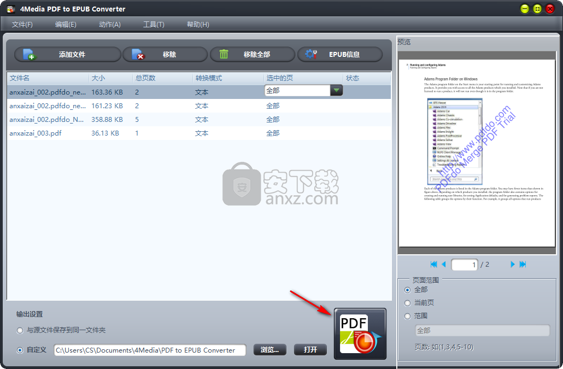The height and width of the screenshot is (369, 563).
Task: Click the app logo in title bar
Action: [x=11, y=9]
